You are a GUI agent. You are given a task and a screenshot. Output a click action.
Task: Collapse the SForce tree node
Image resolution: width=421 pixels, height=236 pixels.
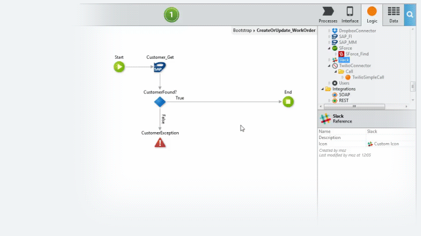coord(329,48)
